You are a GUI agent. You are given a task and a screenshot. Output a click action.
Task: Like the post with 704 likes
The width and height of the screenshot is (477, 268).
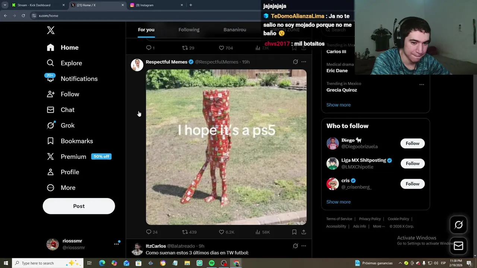point(226,48)
